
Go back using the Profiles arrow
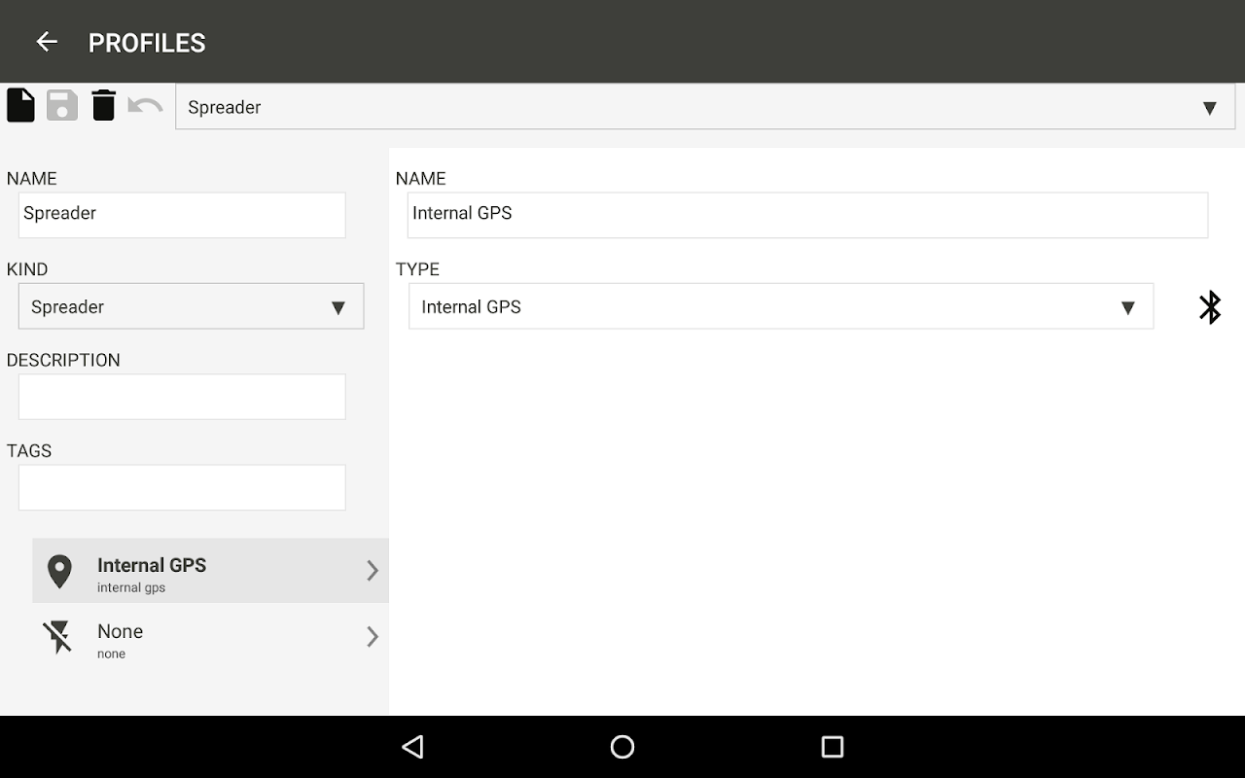[x=47, y=42]
